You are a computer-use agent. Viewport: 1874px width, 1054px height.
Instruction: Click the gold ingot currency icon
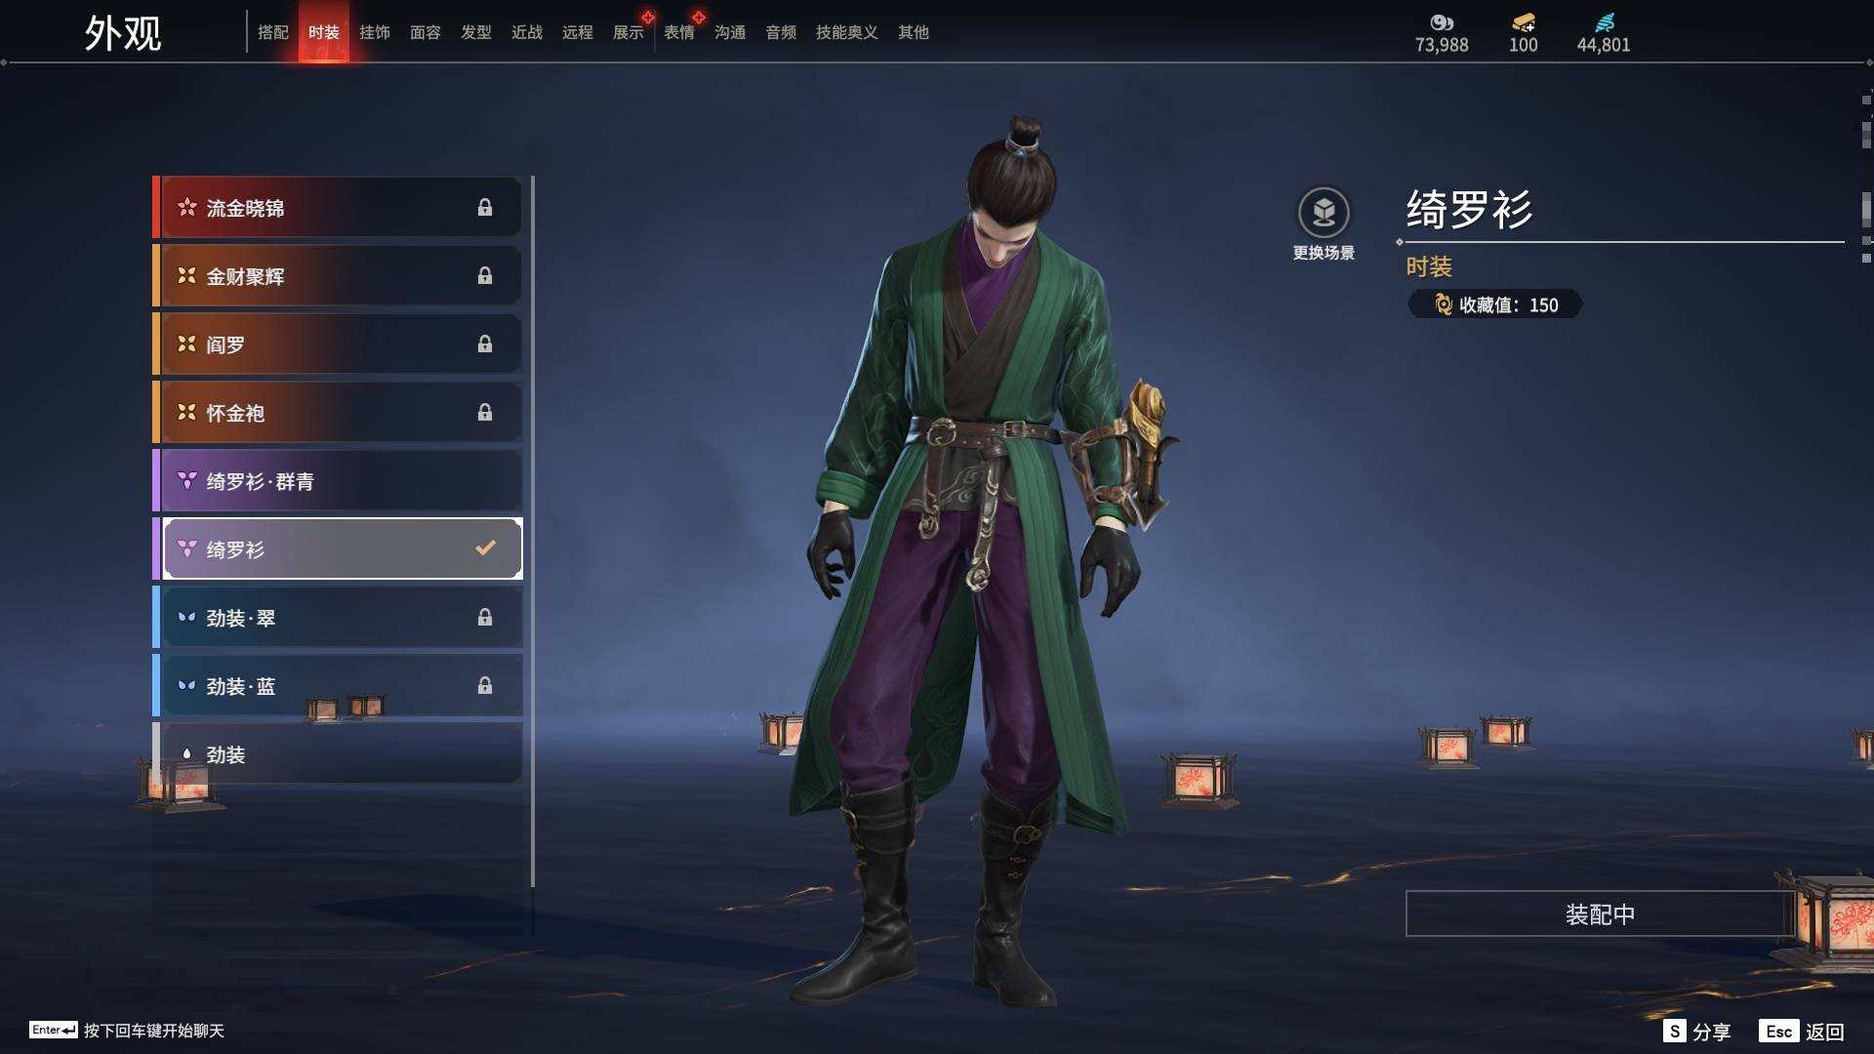coord(1524,22)
